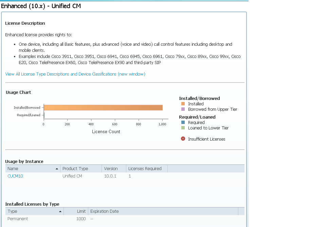Screen dimensions: 326x227
Task: Click the Borrowed from Upper Tier legend square
Action: [183, 109]
